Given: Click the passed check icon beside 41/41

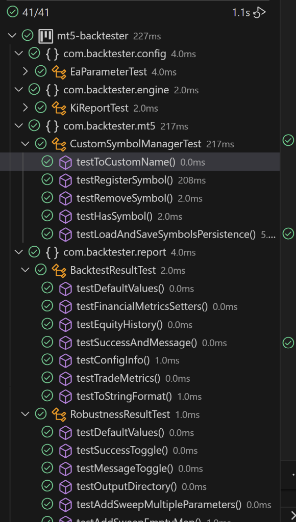Looking at the screenshot, I should [13, 12].
